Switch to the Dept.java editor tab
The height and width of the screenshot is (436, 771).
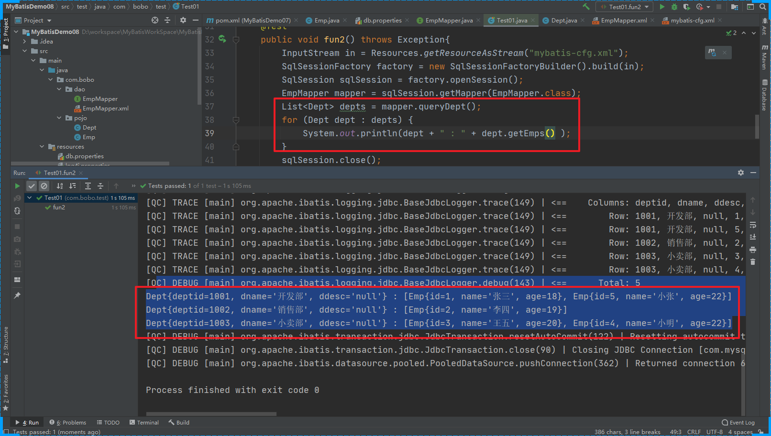564,20
